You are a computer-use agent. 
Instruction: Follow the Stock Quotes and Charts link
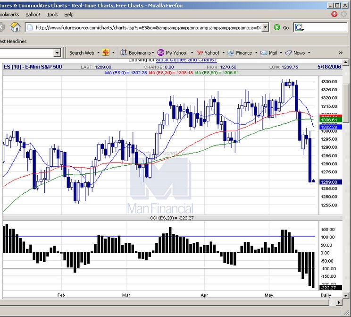click(x=186, y=60)
